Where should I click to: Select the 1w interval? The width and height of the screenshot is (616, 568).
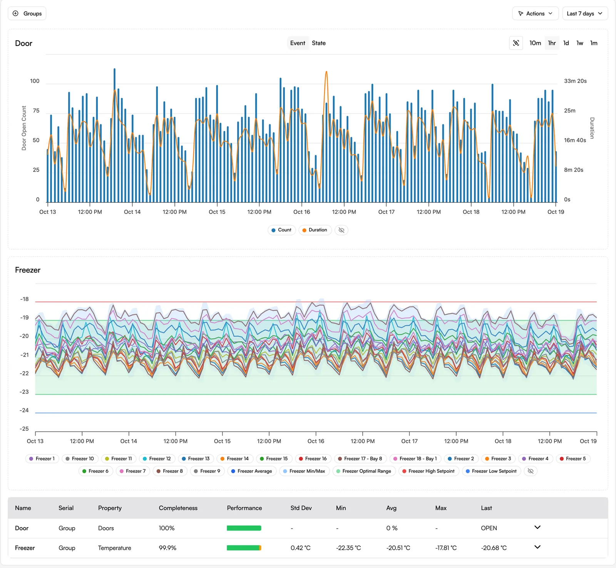coord(579,43)
